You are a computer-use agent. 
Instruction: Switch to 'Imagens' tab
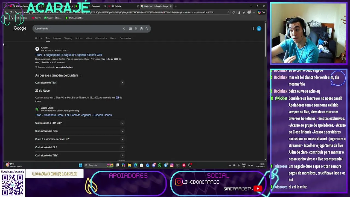click(57, 38)
